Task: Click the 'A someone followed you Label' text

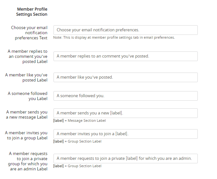Action: (28, 96)
